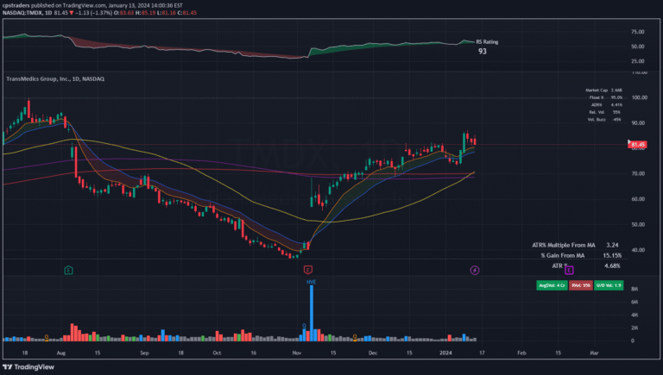Click the 90.00 price axis label

[x=640, y=123]
